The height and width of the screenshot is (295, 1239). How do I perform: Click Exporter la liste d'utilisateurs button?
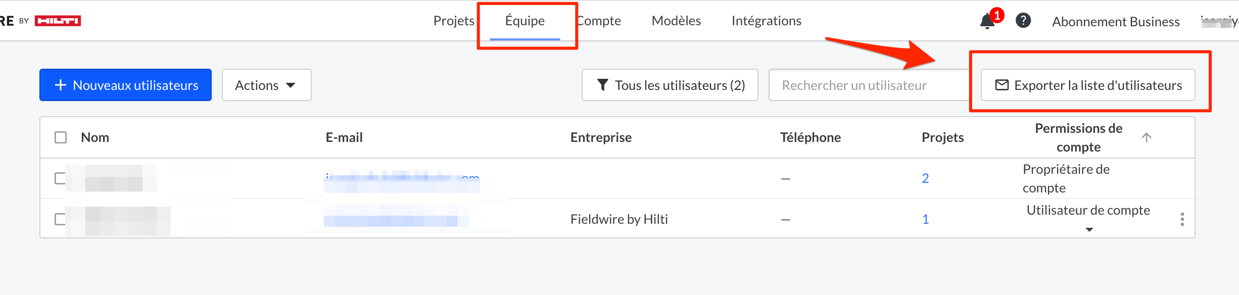[1088, 85]
